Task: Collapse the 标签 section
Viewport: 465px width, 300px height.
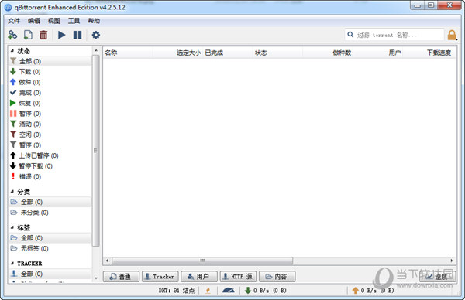Action: pyautogui.click(x=12, y=227)
